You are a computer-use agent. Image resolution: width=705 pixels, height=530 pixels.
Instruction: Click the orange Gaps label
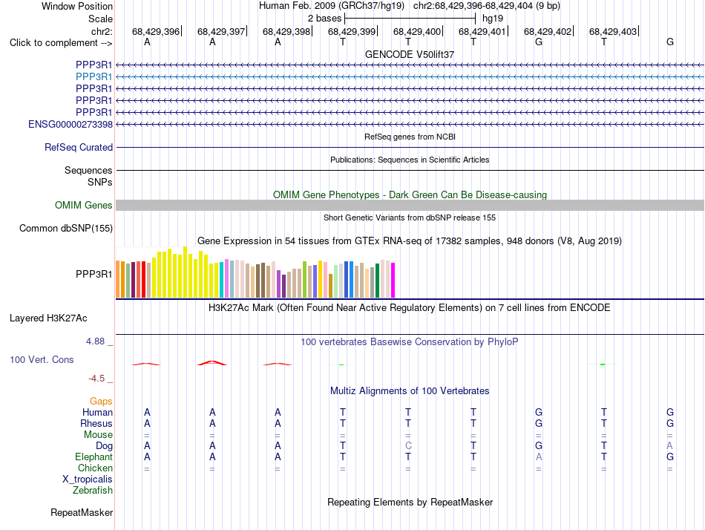pos(101,402)
